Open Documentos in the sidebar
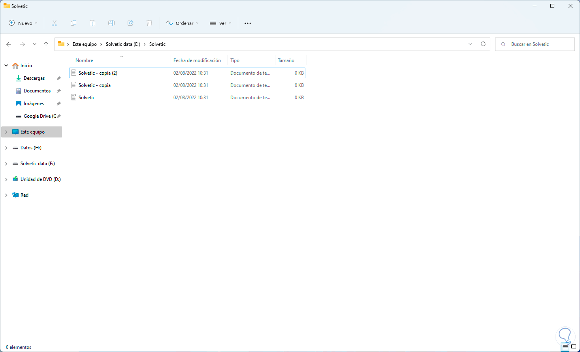 pos(37,91)
